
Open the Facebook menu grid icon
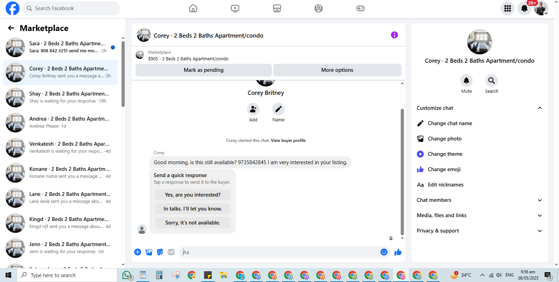coord(508,8)
